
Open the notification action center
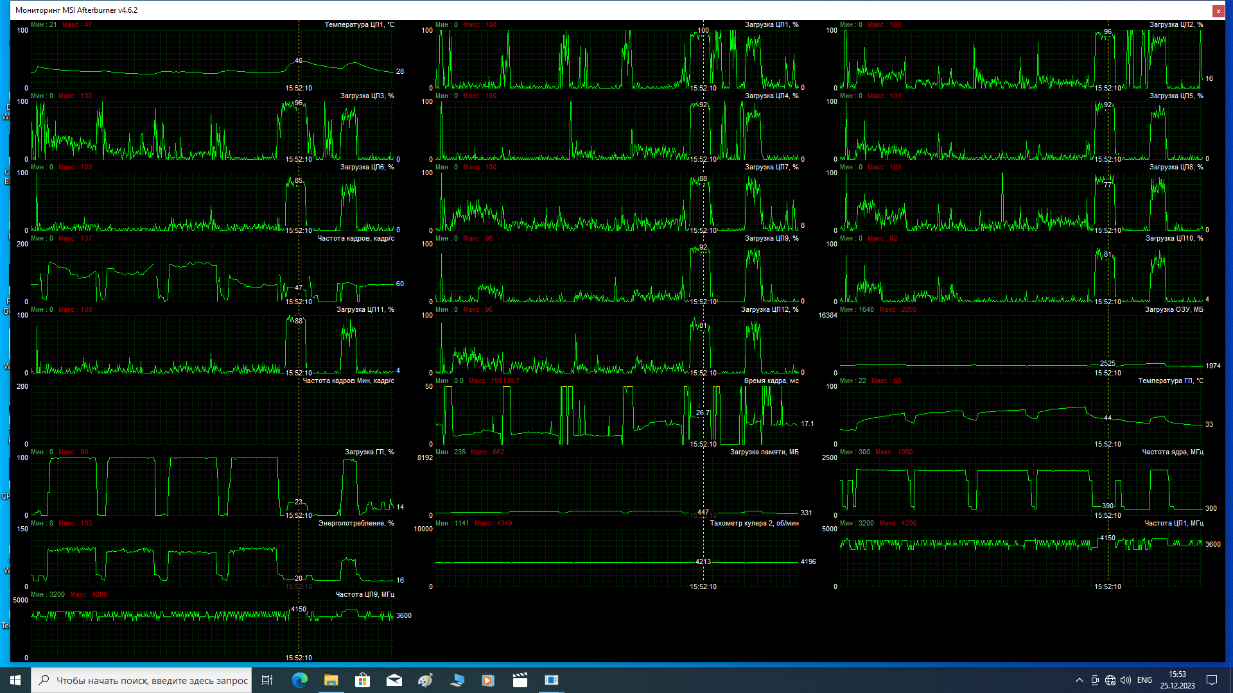[1212, 680]
